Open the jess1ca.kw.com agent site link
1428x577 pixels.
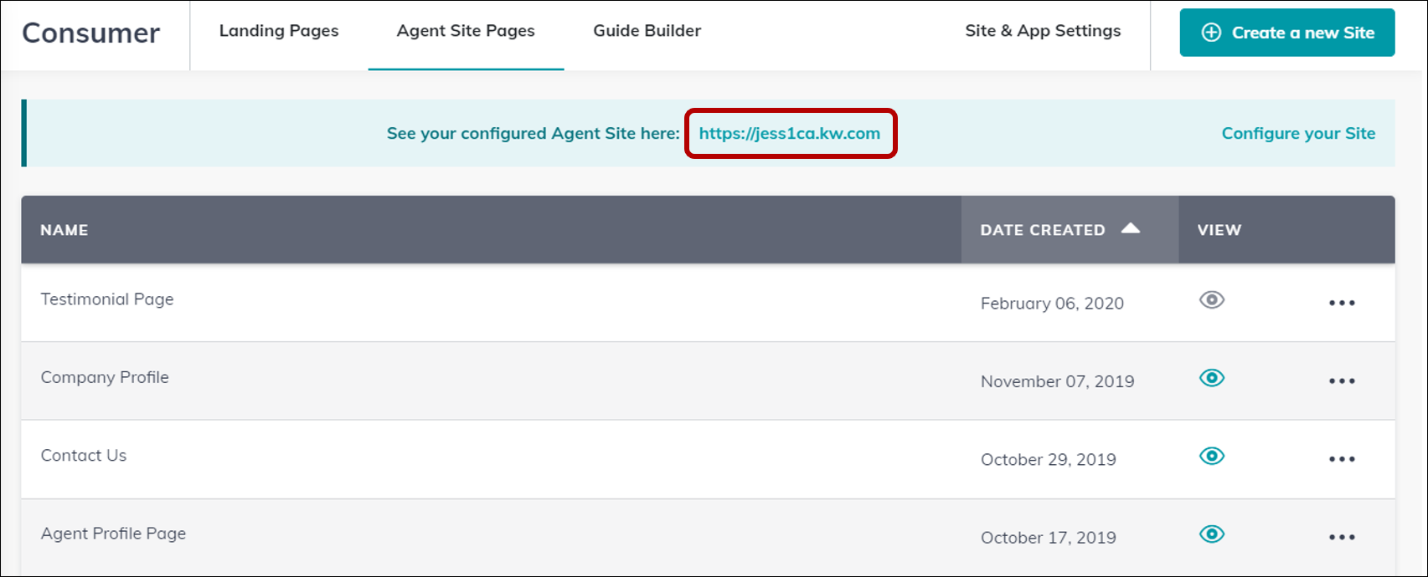790,133
